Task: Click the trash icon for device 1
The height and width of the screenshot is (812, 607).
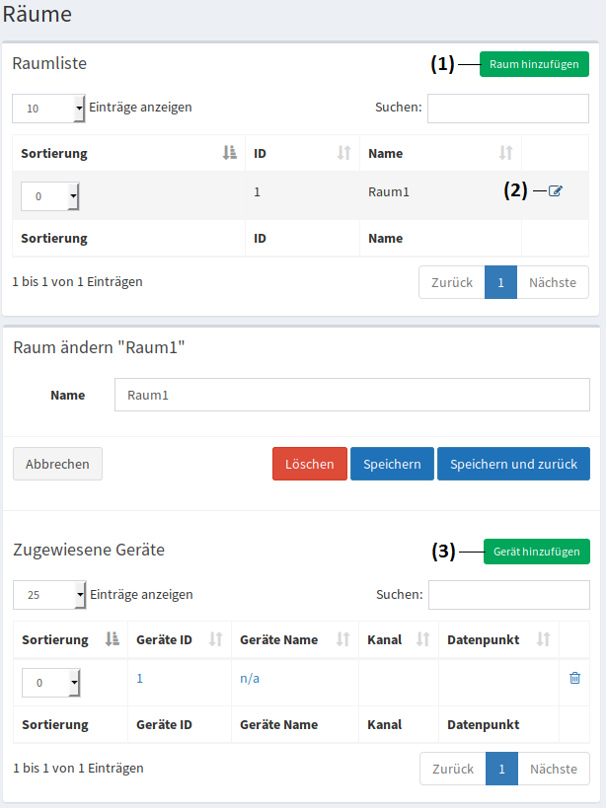Action: [574, 678]
